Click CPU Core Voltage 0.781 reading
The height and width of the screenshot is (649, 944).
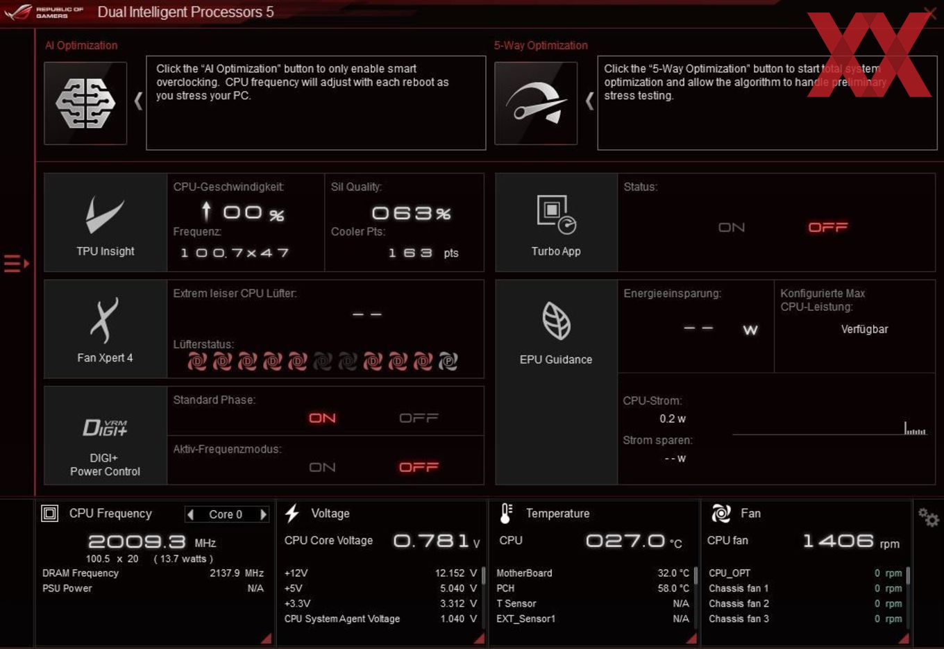click(437, 541)
